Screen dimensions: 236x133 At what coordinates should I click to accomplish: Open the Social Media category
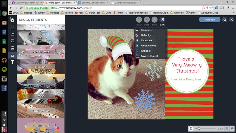click(x=41, y=111)
